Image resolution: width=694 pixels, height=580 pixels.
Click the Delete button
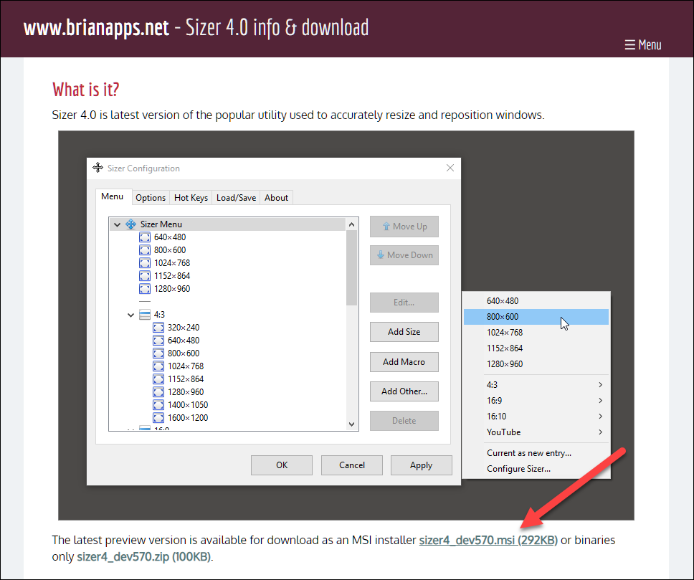pos(404,421)
